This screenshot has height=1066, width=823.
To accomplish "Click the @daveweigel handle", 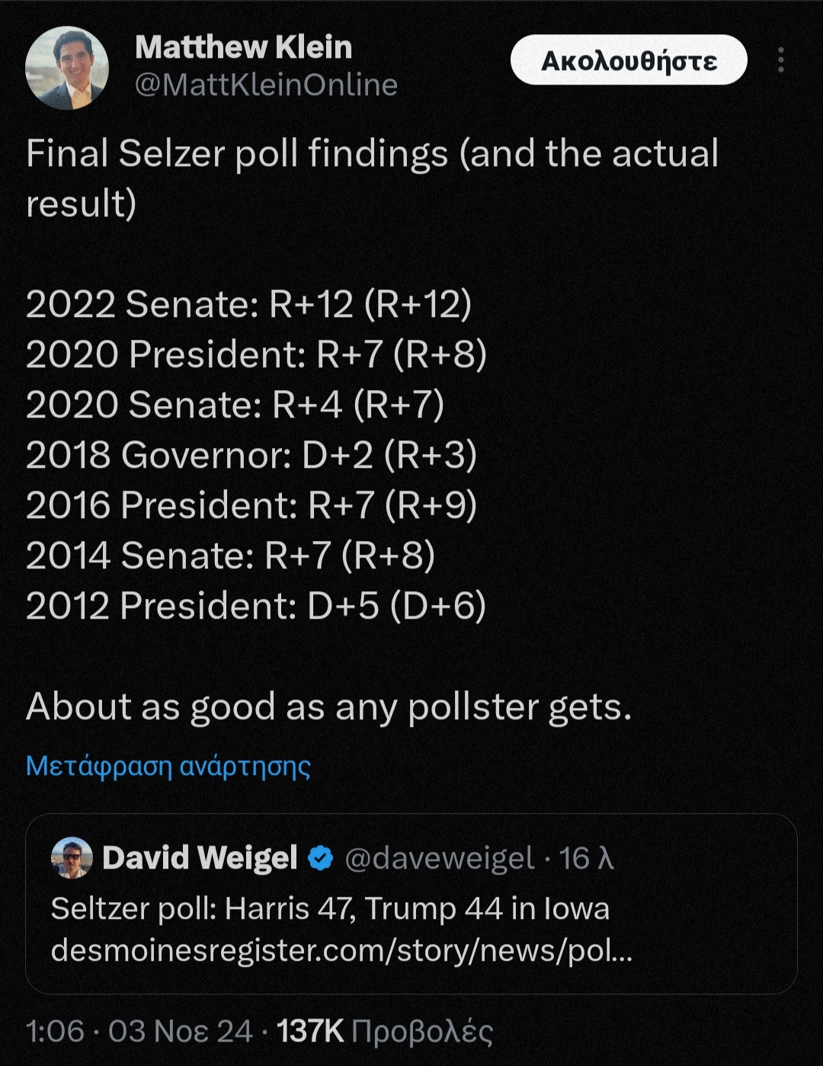I will click(x=440, y=859).
